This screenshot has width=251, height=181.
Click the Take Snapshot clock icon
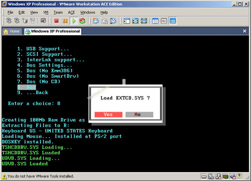click(x=96, y=21)
